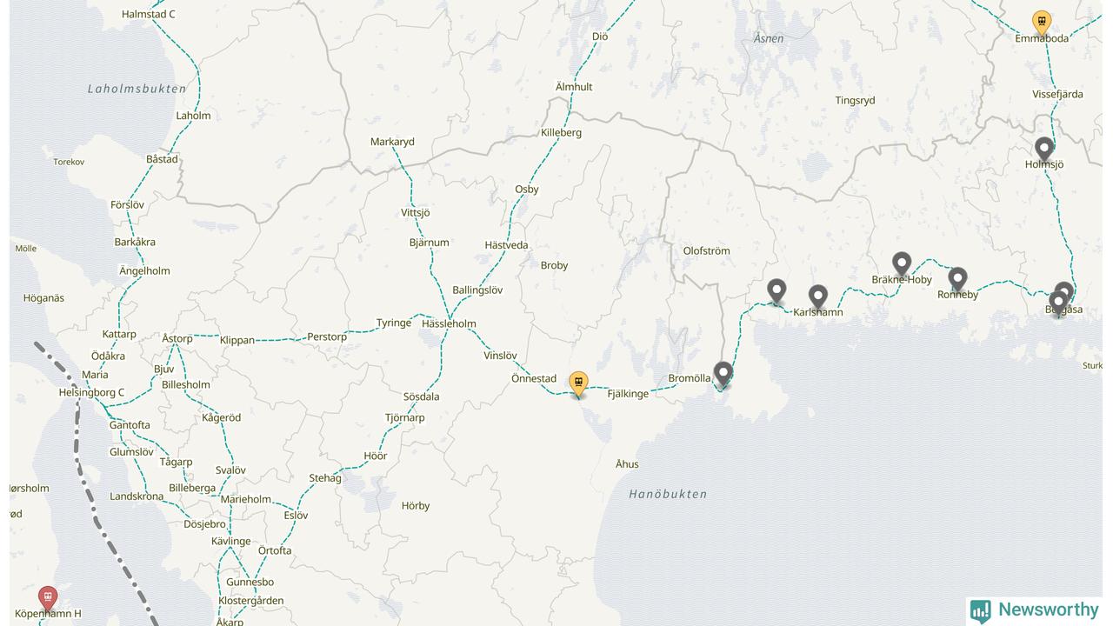Click the Newsworthy chart logo icon
Screen dimensions: 1113x626
tap(981, 610)
